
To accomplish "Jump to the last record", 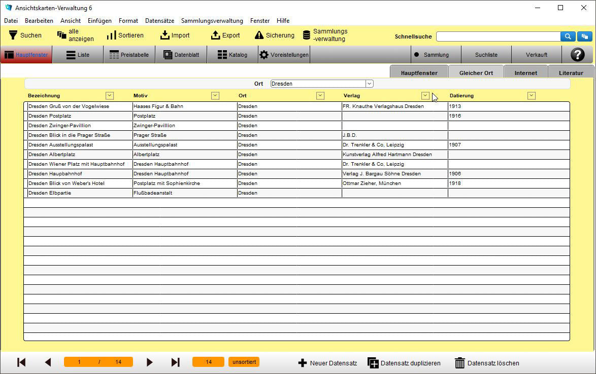I will coord(176,362).
